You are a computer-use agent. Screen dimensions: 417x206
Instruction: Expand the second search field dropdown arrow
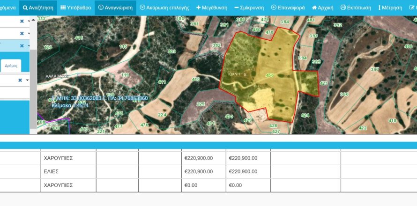click(x=28, y=34)
